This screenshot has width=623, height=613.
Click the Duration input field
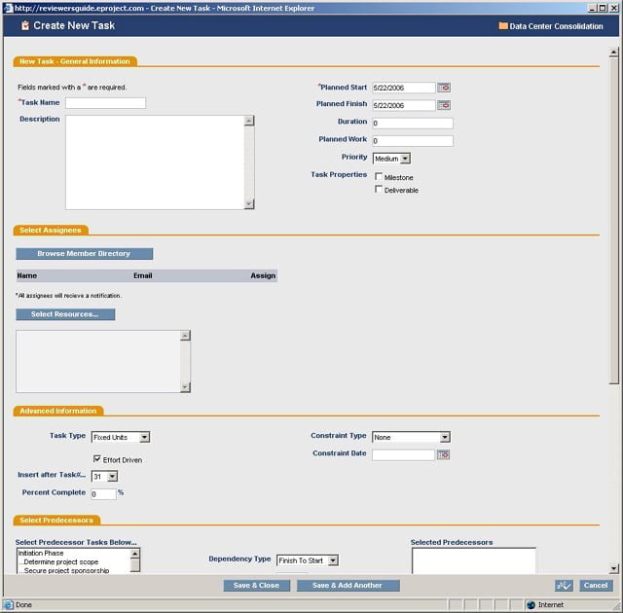coord(413,123)
